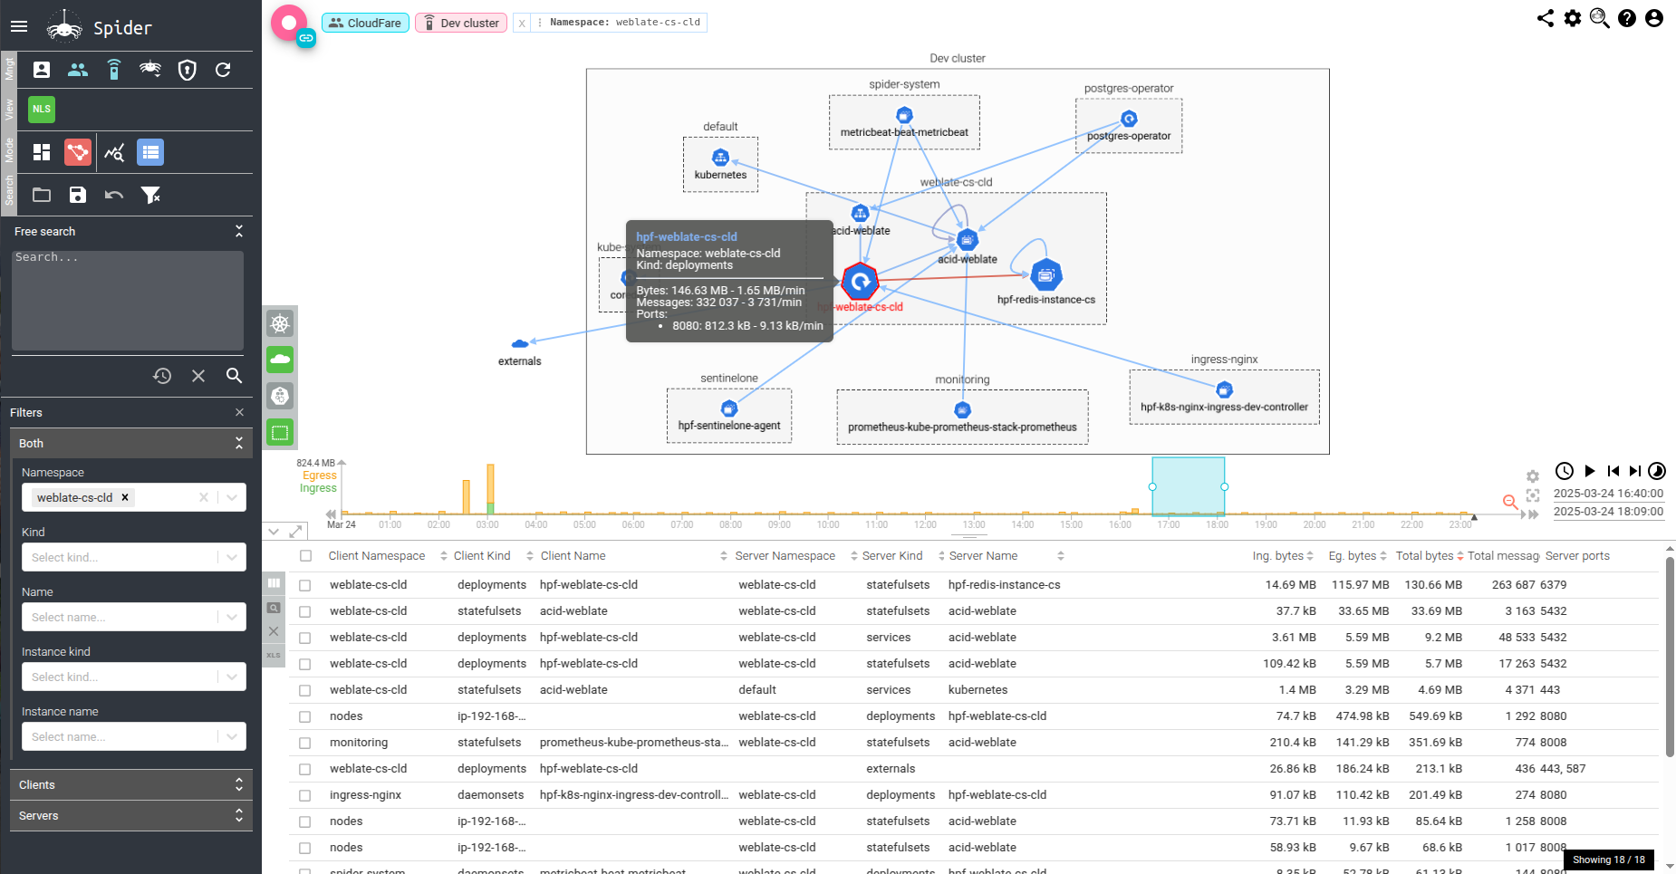Viewport: 1676px width, 874px height.
Task: Open the Instance kind dropdown
Action: [232, 677]
